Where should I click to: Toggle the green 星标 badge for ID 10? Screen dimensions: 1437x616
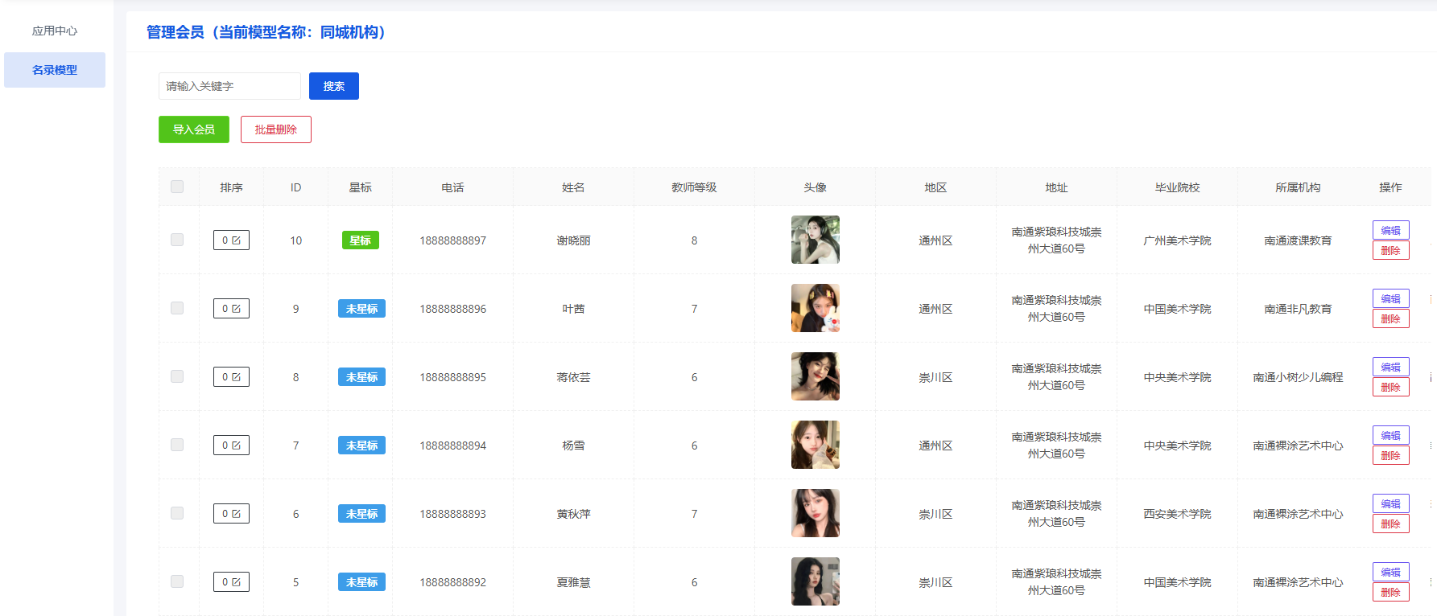coord(360,240)
